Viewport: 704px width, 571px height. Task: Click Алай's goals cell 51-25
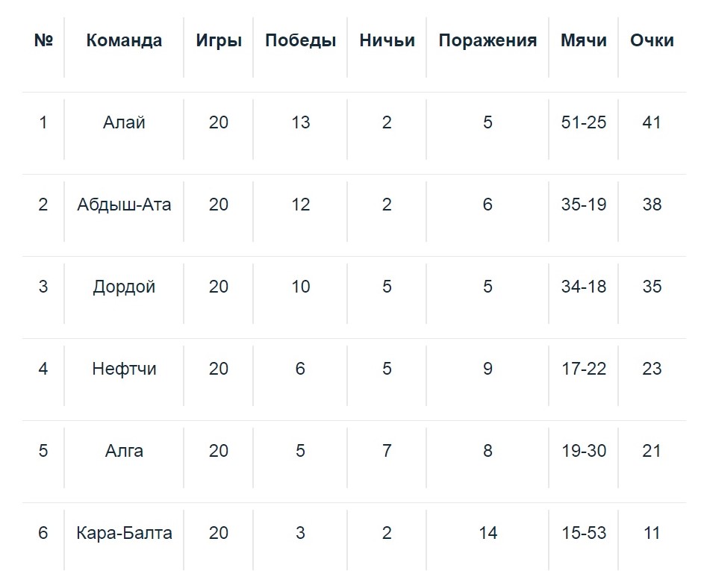[584, 122]
